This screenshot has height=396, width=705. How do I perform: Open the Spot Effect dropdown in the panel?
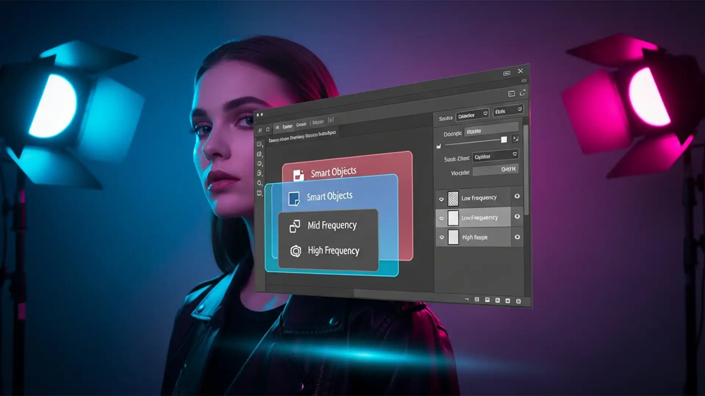click(495, 156)
